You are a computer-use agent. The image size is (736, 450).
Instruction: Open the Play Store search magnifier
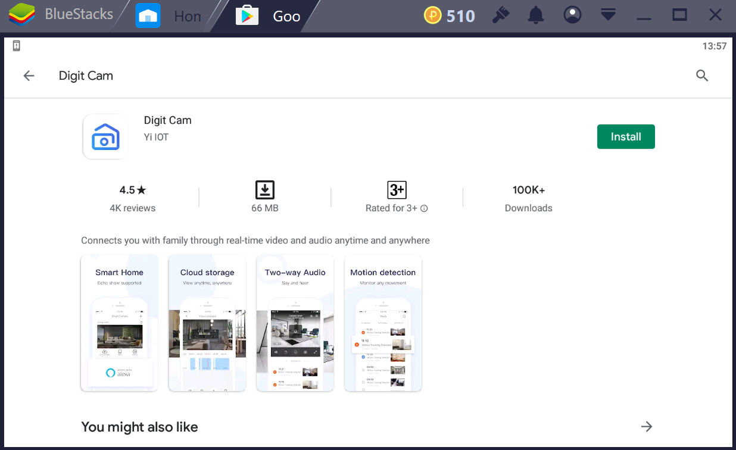(702, 76)
